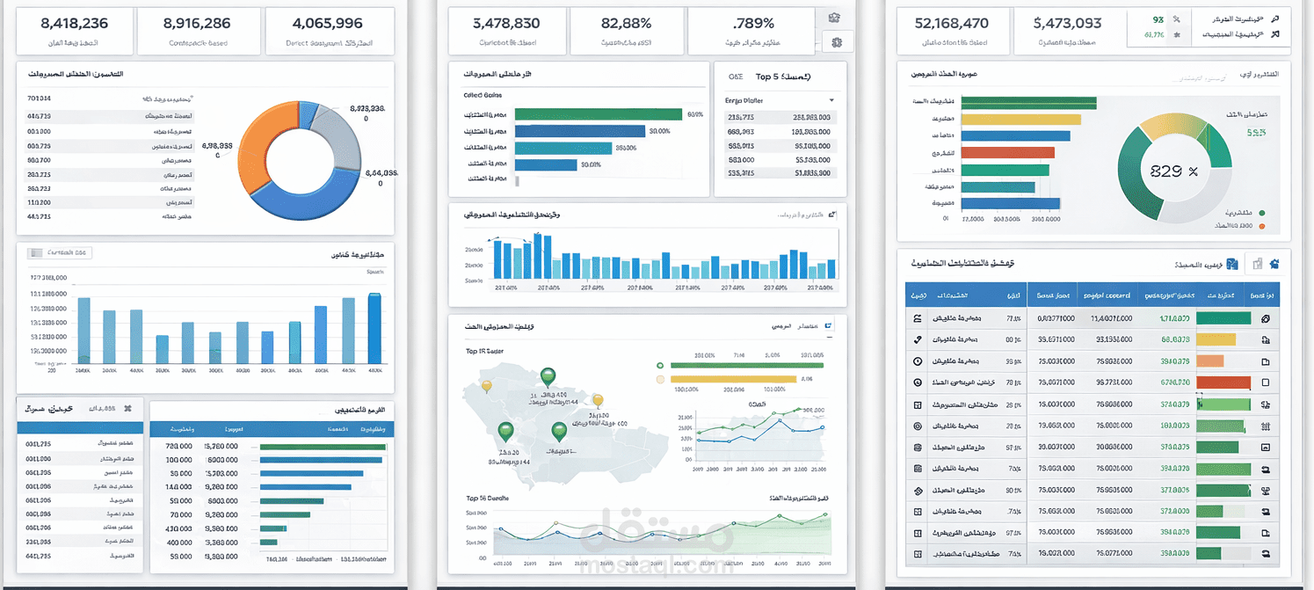Click the blue icon atop the map panel
The height and width of the screenshot is (590, 1314).
827,326
